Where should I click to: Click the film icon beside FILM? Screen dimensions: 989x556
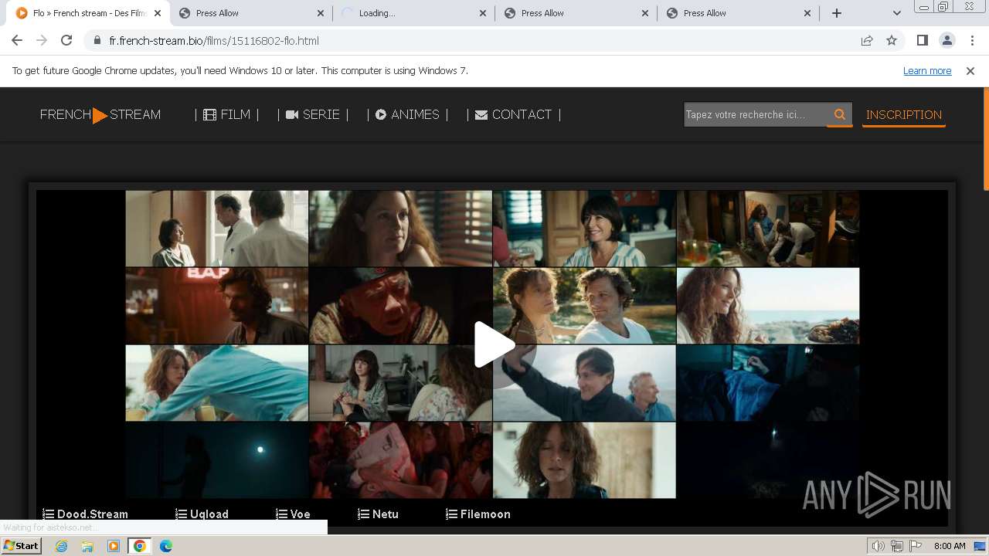coord(209,115)
